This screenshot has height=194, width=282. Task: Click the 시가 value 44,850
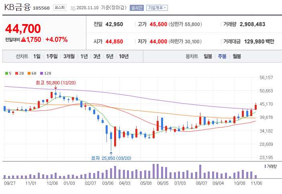coord(114,41)
